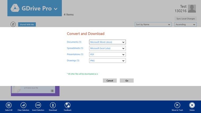Image resolution: width=201 pixels, height=113 pixels.
Task: Click the "Drawings (1)" label
Action: [x=73, y=61]
